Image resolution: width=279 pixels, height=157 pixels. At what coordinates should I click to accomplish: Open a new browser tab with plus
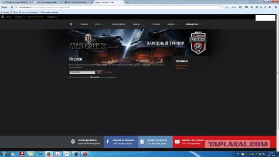127,2
